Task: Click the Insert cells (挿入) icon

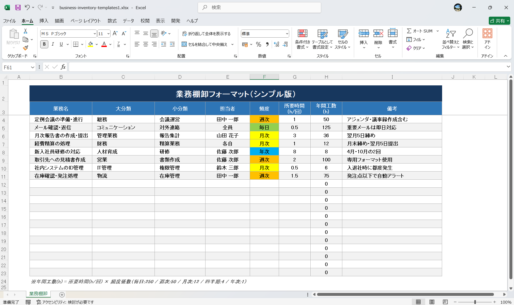Action: [x=364, y=34]
